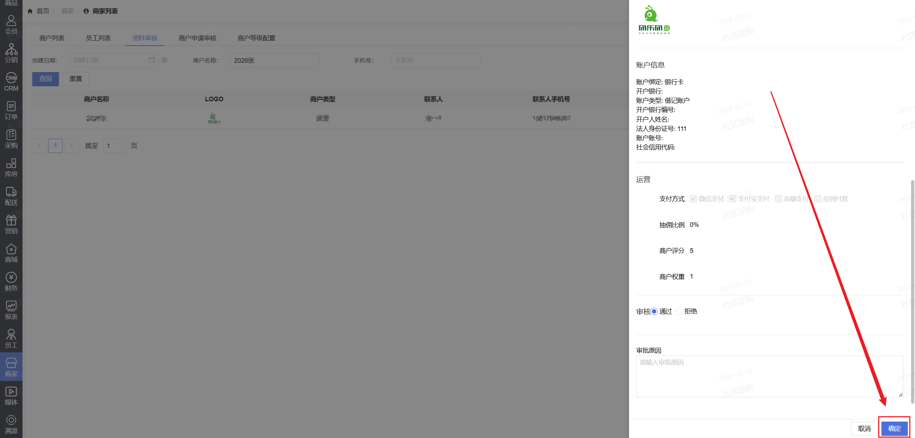Switch to the 商户等级配置 tab
Screen dimensions: 915x438
click(x=256, y=38)
